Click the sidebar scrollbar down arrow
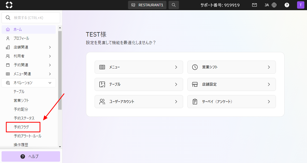The image size is (307, 163). tap(60, 147)
